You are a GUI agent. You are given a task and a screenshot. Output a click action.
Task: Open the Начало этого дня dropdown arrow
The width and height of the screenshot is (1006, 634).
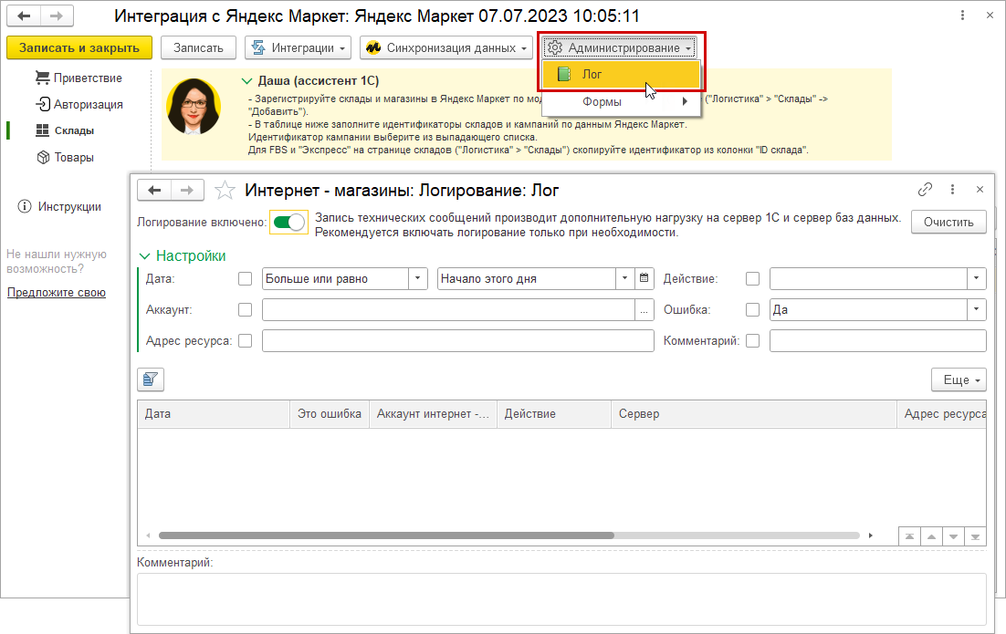[625, 278]
